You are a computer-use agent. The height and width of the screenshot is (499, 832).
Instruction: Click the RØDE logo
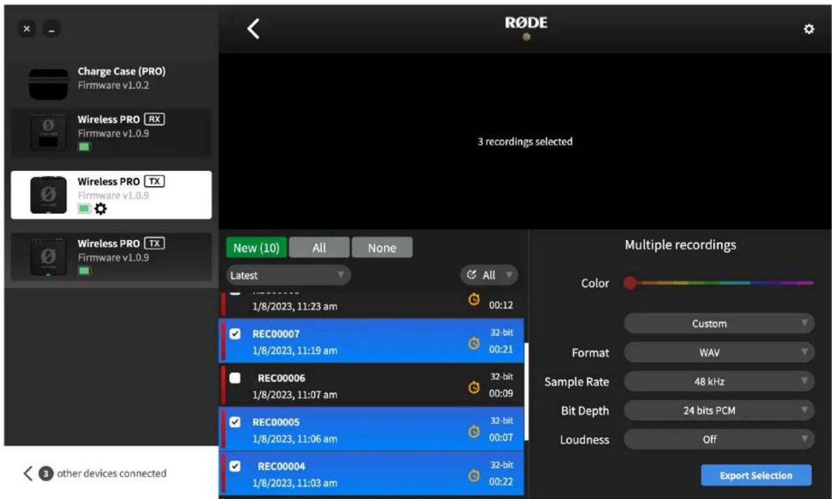tap(526, 24)
